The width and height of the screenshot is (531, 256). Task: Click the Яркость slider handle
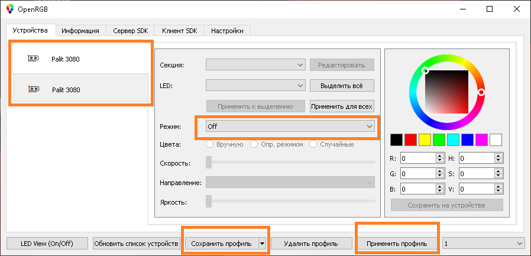click(x=209, y=201)
